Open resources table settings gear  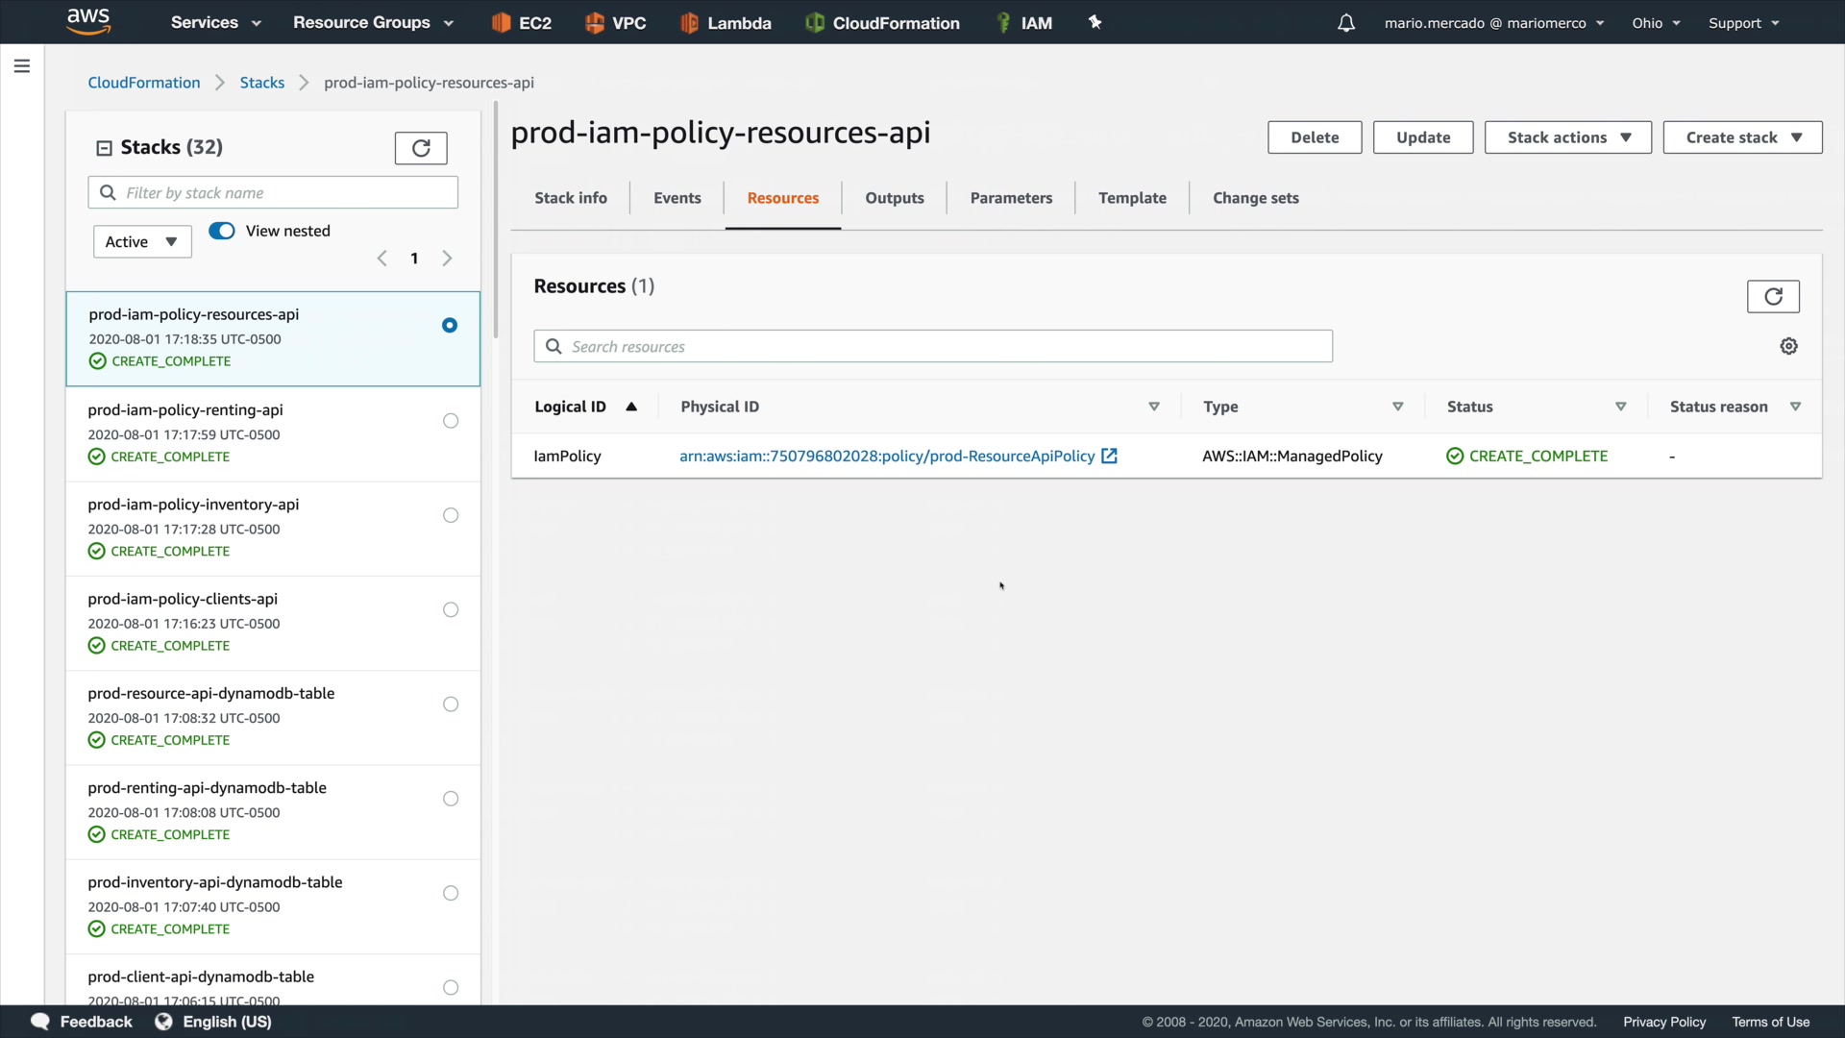click(x=1788, y=346)
